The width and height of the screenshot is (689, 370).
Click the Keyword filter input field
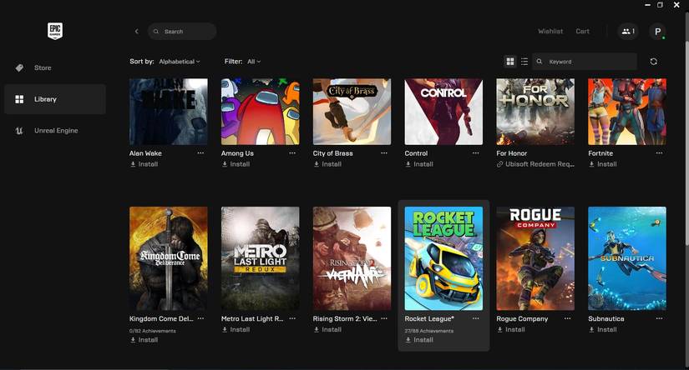coord(585,62)
